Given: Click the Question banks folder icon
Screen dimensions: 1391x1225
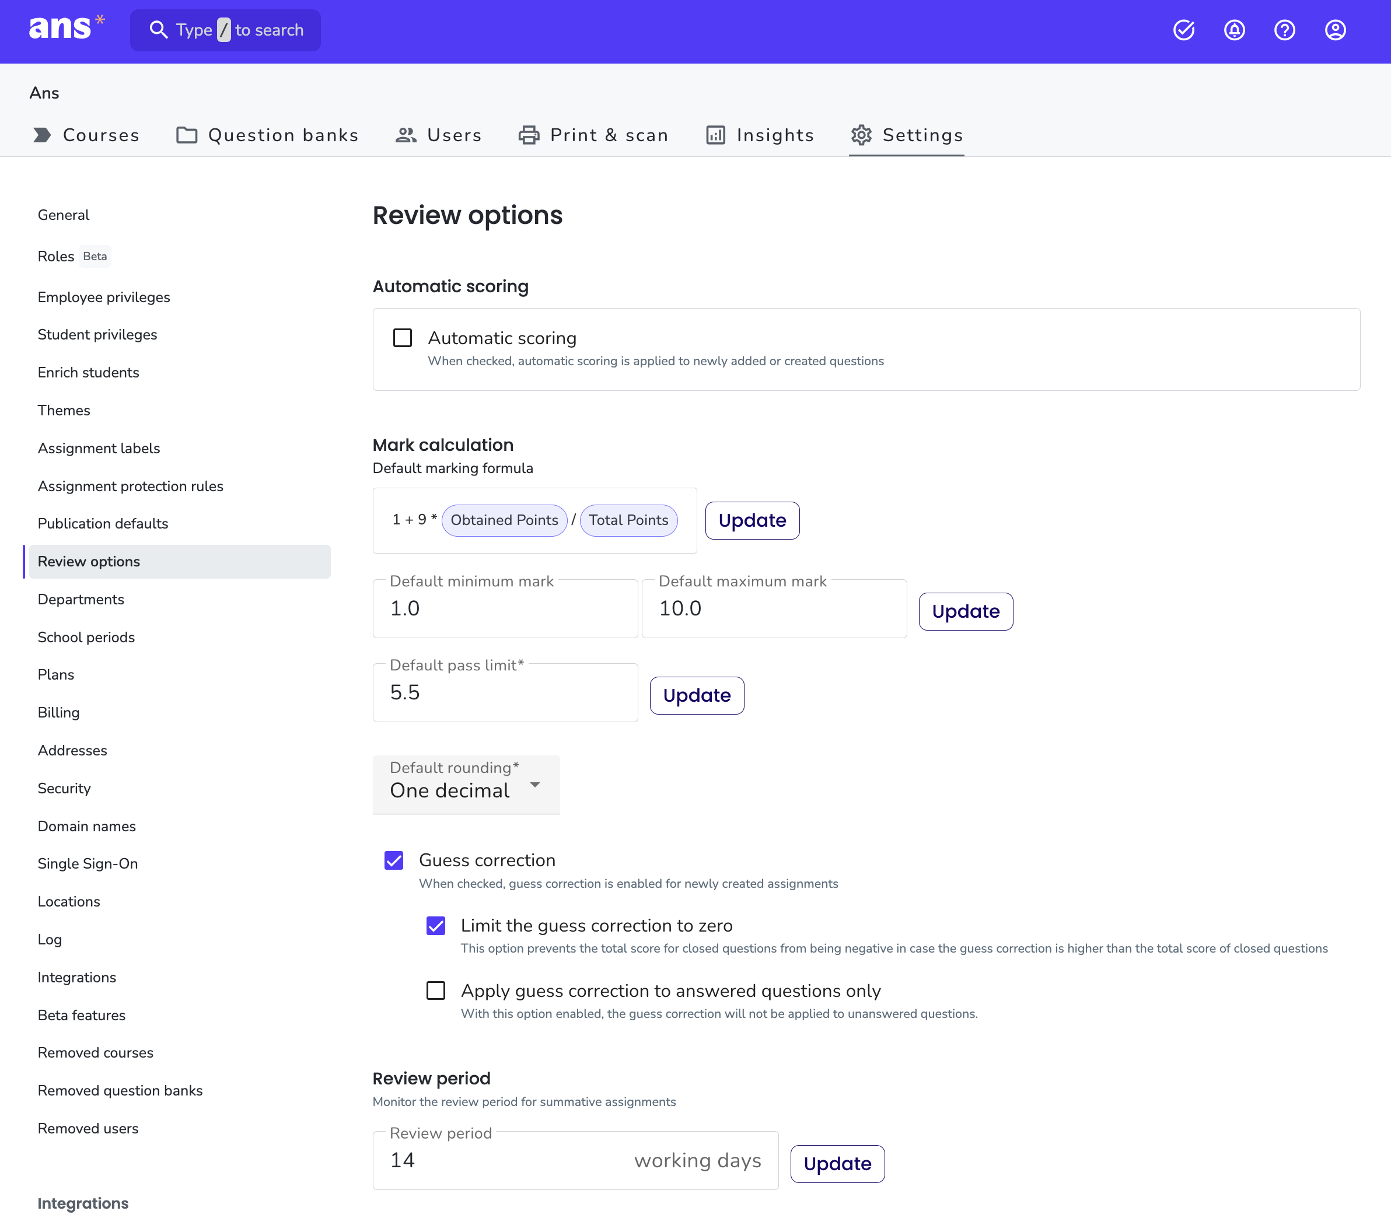Looking at the screenshot, I should tap(187, 135).
